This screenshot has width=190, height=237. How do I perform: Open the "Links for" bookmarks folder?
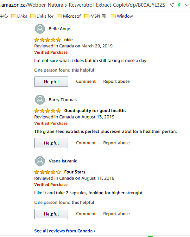[42, 16]
